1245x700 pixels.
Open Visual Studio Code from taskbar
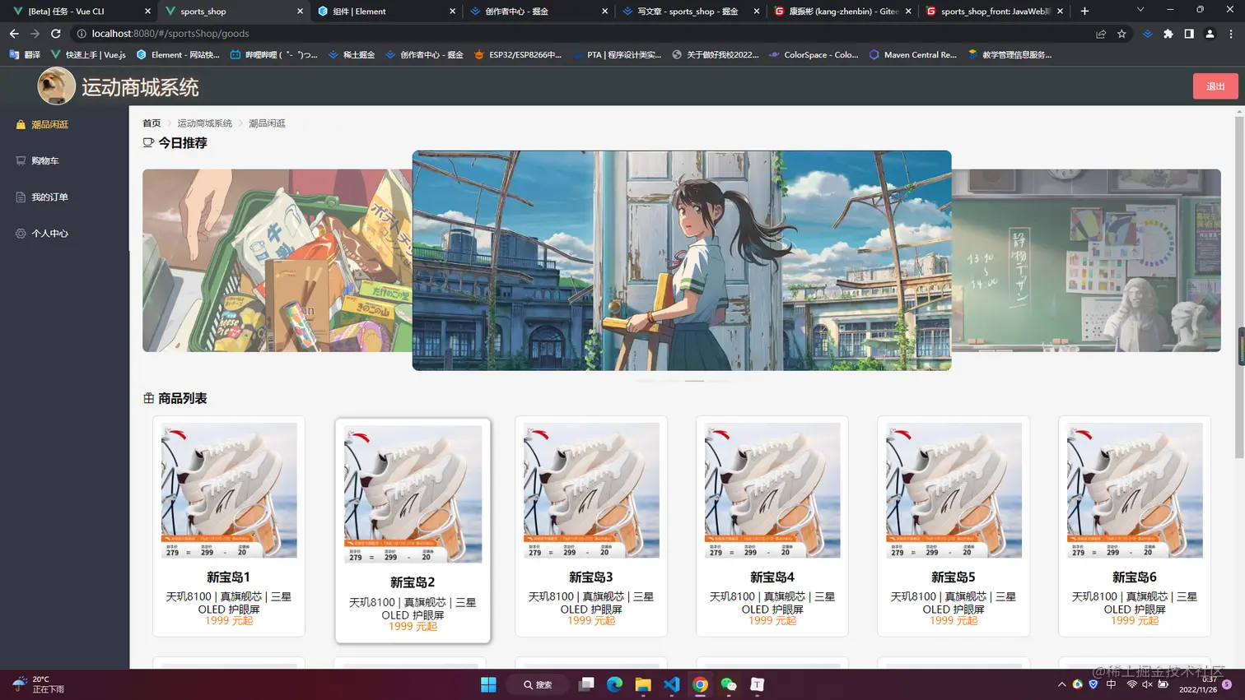click(x=672, y=684)
